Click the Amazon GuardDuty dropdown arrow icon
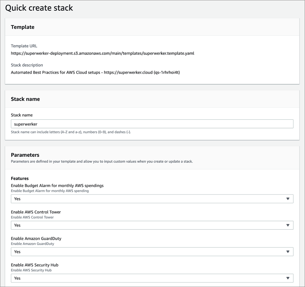This screenshot has width=305, height=287. (288, 252)
